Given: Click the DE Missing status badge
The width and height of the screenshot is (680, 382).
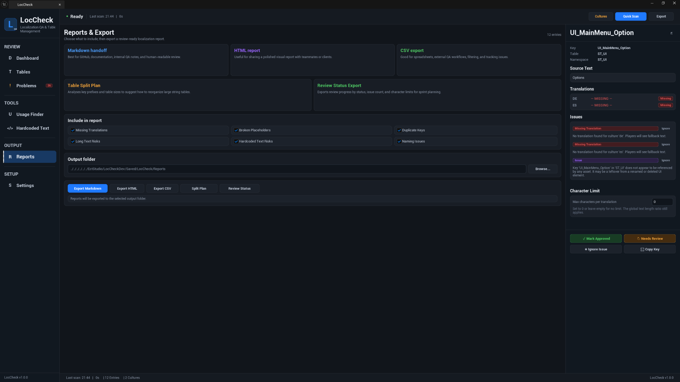Looking at the screenshot, I should point(665,98).
